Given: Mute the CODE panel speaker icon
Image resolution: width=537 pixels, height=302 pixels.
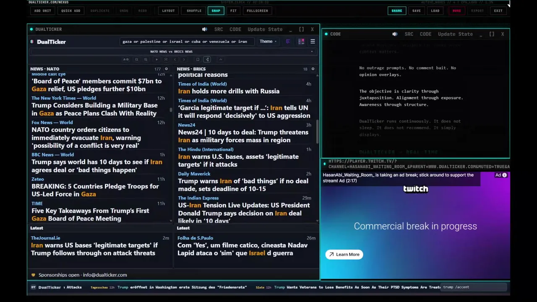Looking at the screenshot, I should (395, 34).
